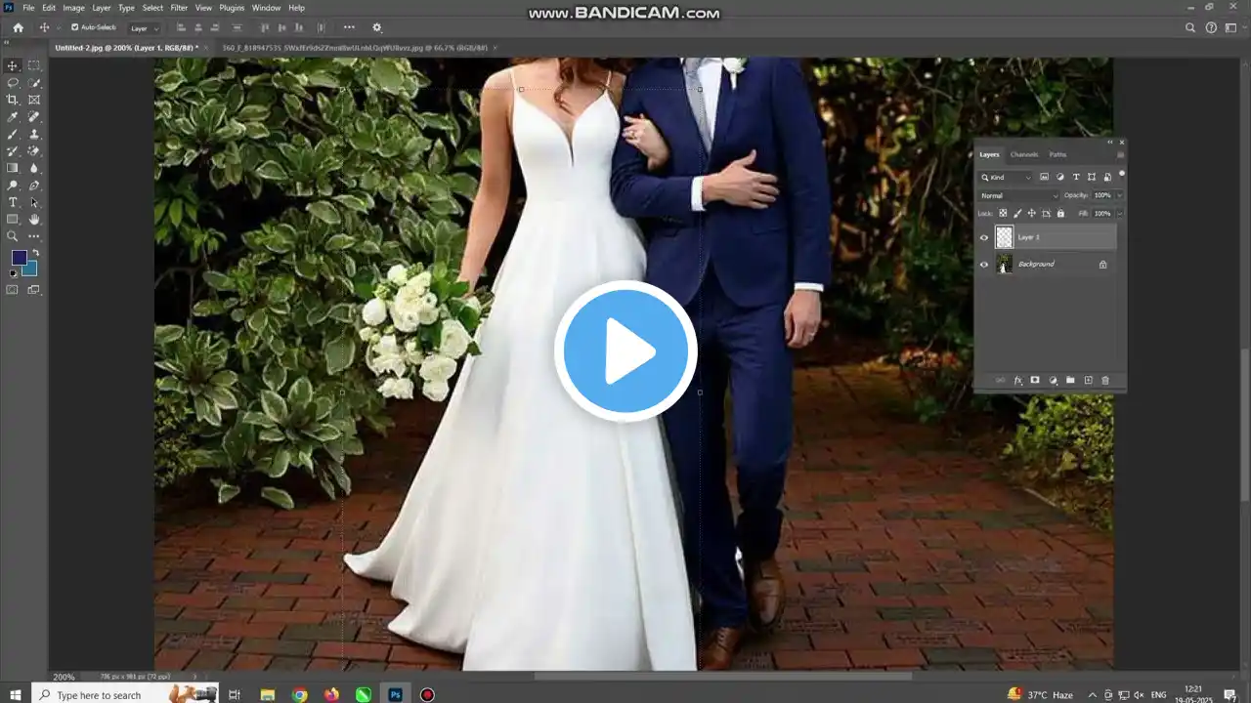Select the Zoom tool
This screenshot has height=703, width=1251.
coord(13,236)
